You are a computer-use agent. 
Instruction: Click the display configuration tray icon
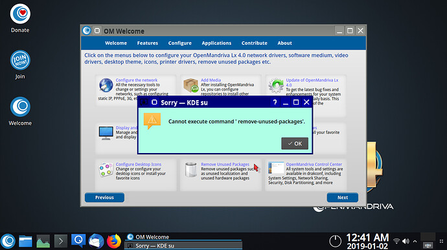tap(428, 245)
